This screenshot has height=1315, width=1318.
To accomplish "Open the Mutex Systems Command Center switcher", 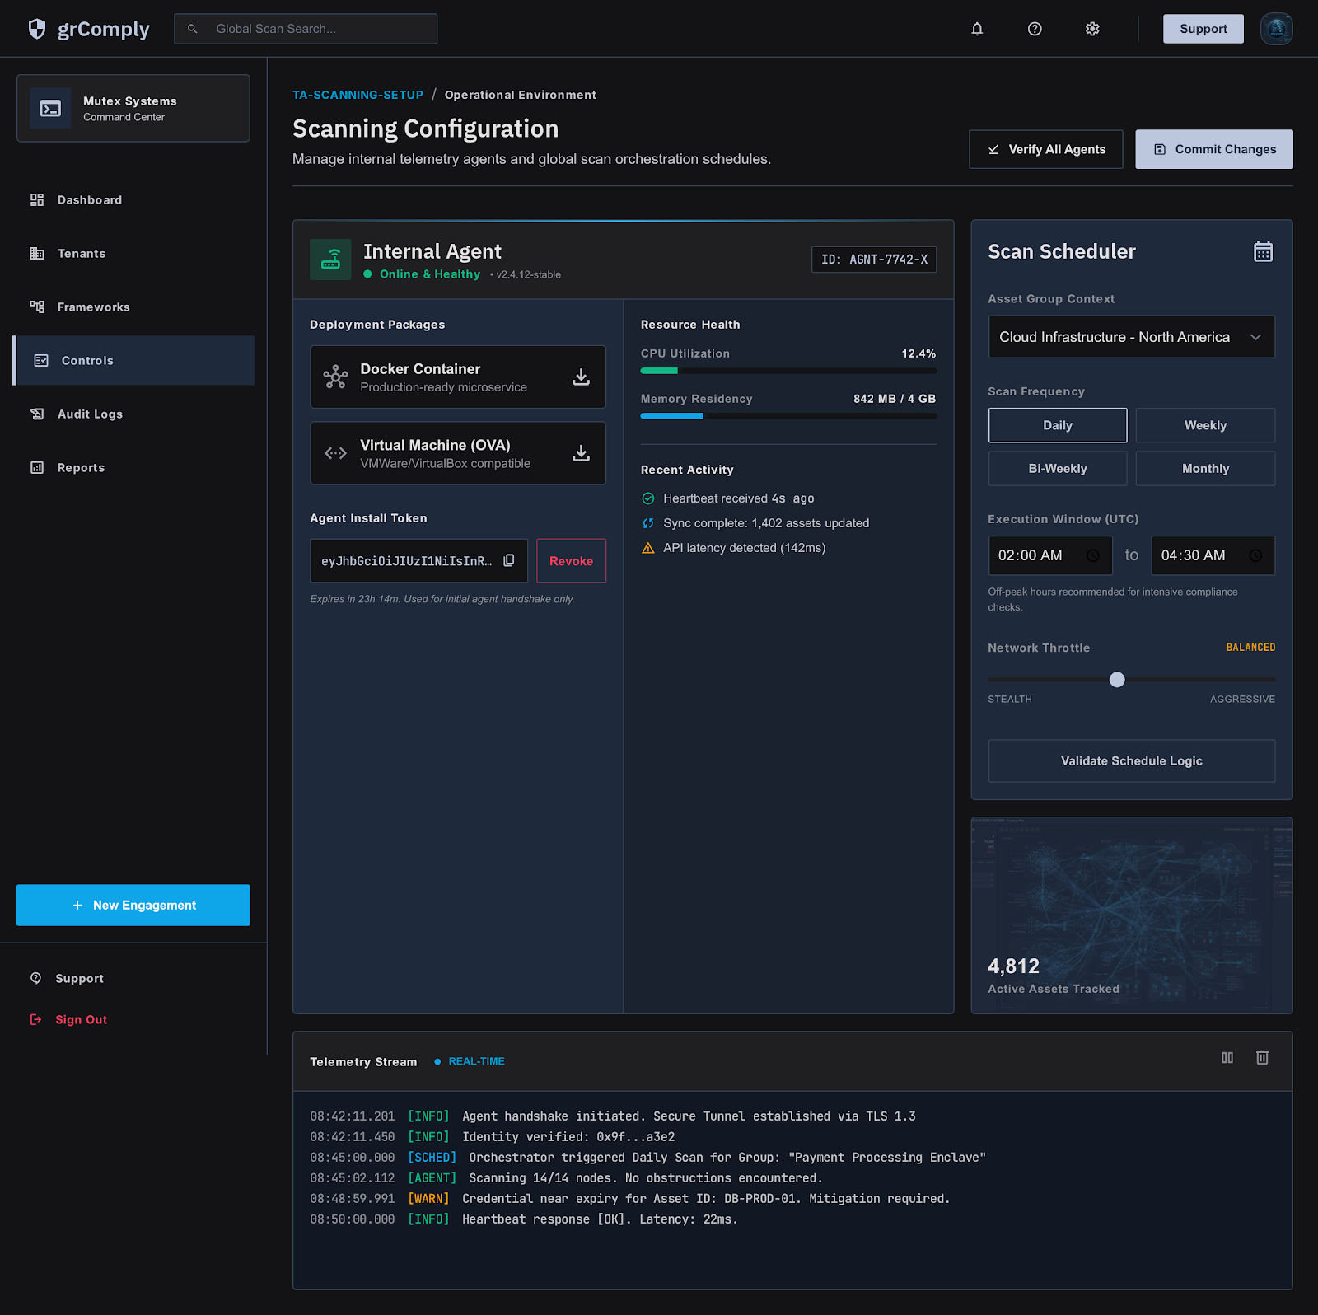I will pyautogui.click(x=133, y=108).
